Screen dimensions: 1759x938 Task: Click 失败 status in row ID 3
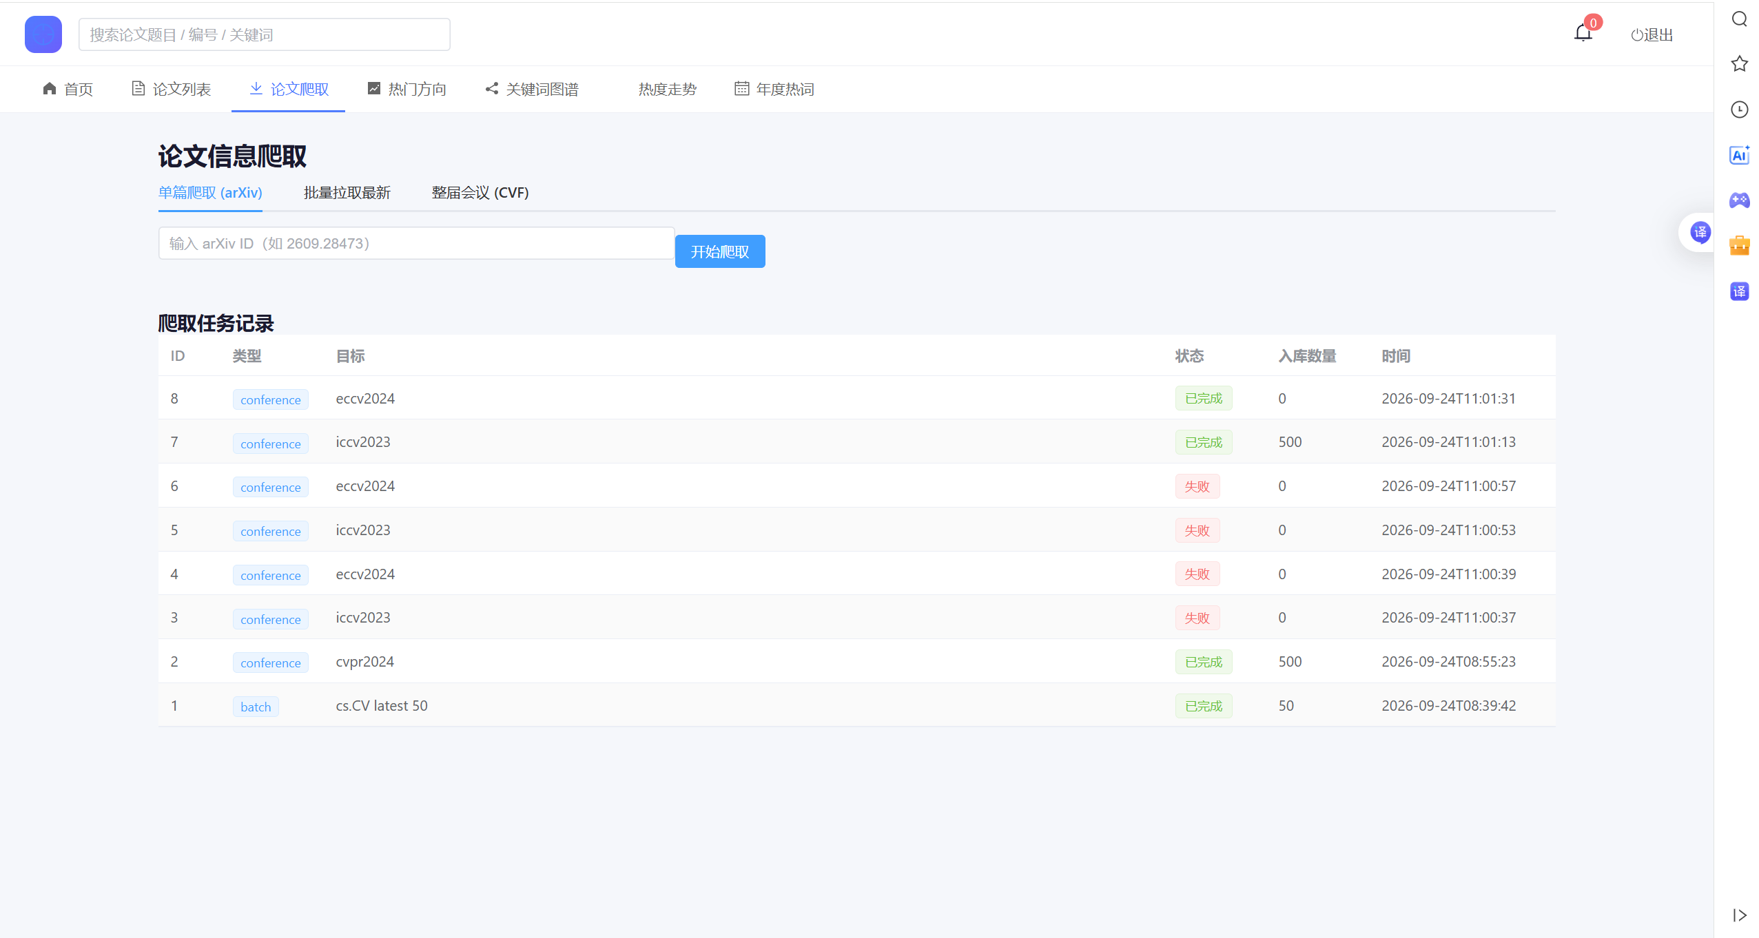(x=1197, y=618)
